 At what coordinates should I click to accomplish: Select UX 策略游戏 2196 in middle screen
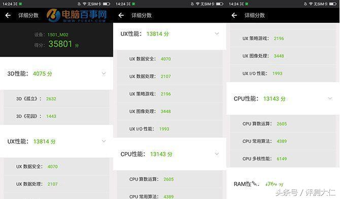[170, 94]
